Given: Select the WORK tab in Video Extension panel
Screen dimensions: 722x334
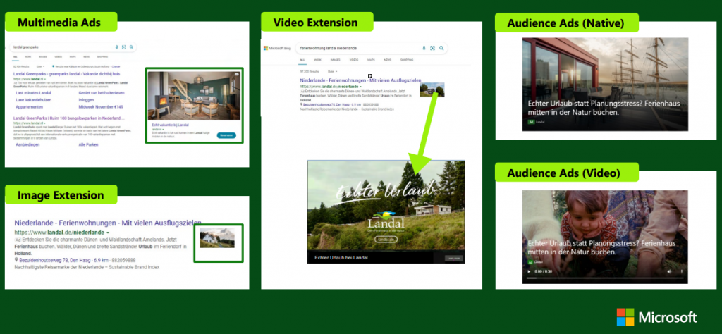Looking at the screenshot, I should [x=318, y=60].
